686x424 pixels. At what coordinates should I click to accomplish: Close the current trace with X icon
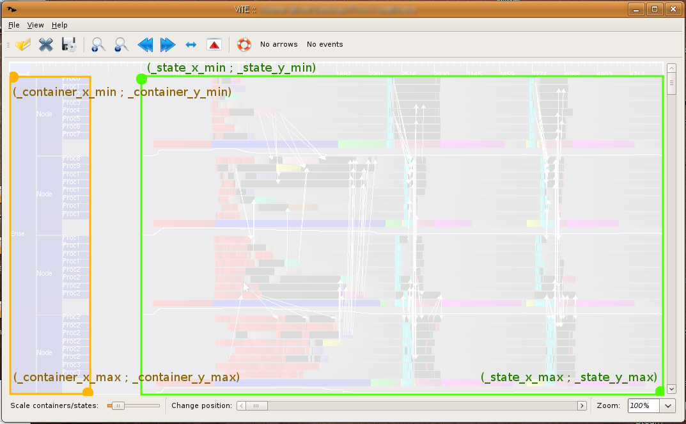[x=46, y=45]
